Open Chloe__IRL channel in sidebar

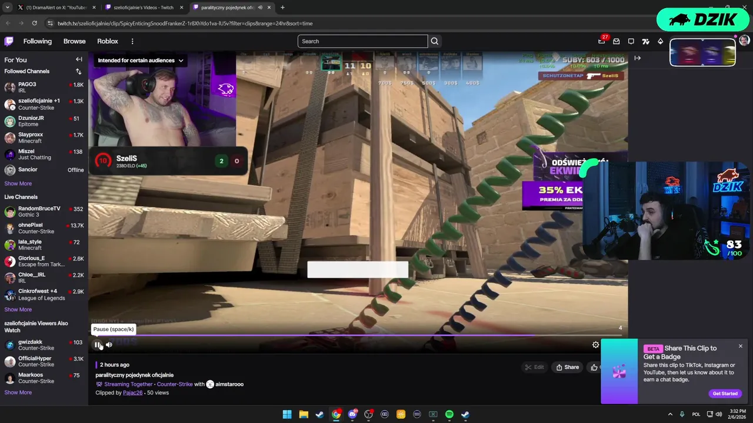point(44,277)
